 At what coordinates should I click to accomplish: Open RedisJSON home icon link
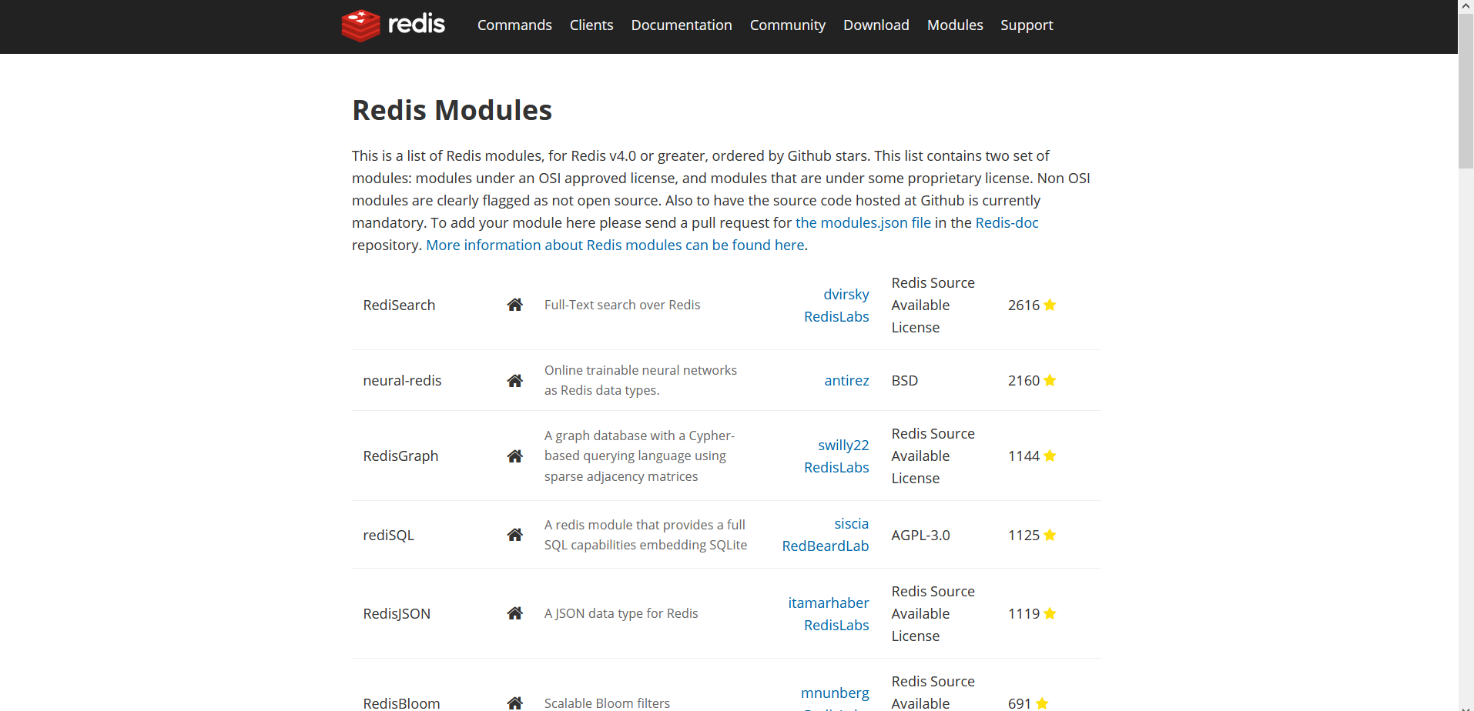click(x=515, y=613)
